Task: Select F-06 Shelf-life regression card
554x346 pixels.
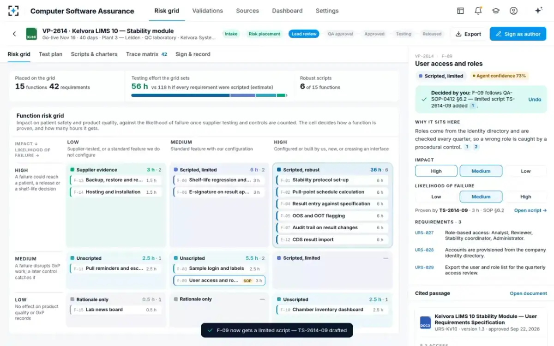Action: click(x=219, y=180)
